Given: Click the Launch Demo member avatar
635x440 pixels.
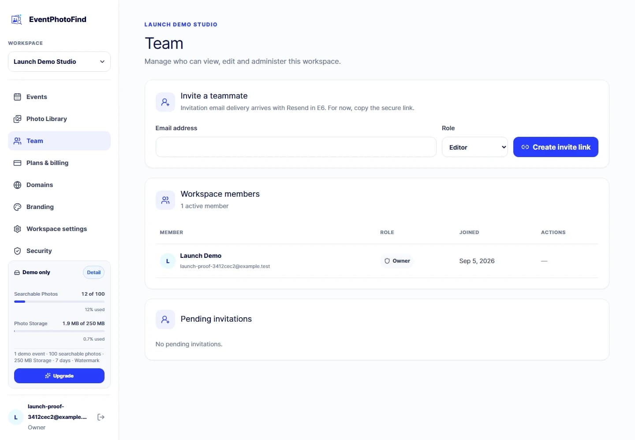Looking at the screenshot, I should pyautogui.click(x=168, y=261).
